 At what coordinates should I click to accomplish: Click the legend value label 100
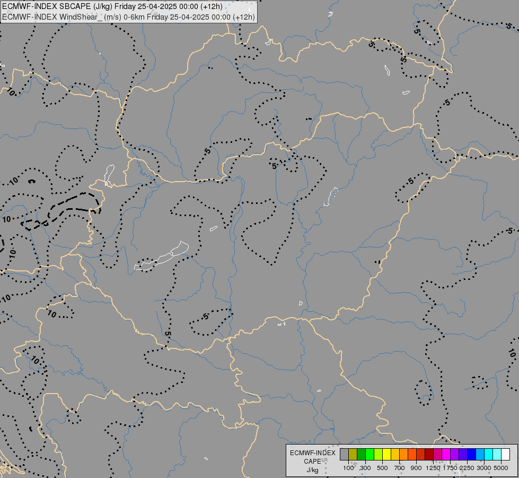[x=348, y=468]
